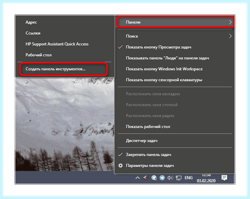This screenshot has height=199, width=250.
Task: Click the muted red speaker tray icon
Action: [x=145, y=178]
